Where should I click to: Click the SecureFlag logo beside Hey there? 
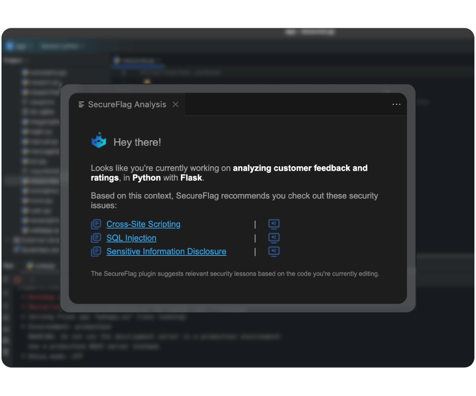coord(99,141)
